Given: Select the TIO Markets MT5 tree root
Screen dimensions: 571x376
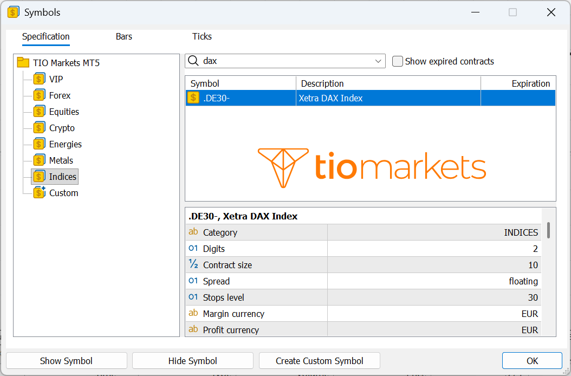Looking at the screenshot, I should pos(66,63).
